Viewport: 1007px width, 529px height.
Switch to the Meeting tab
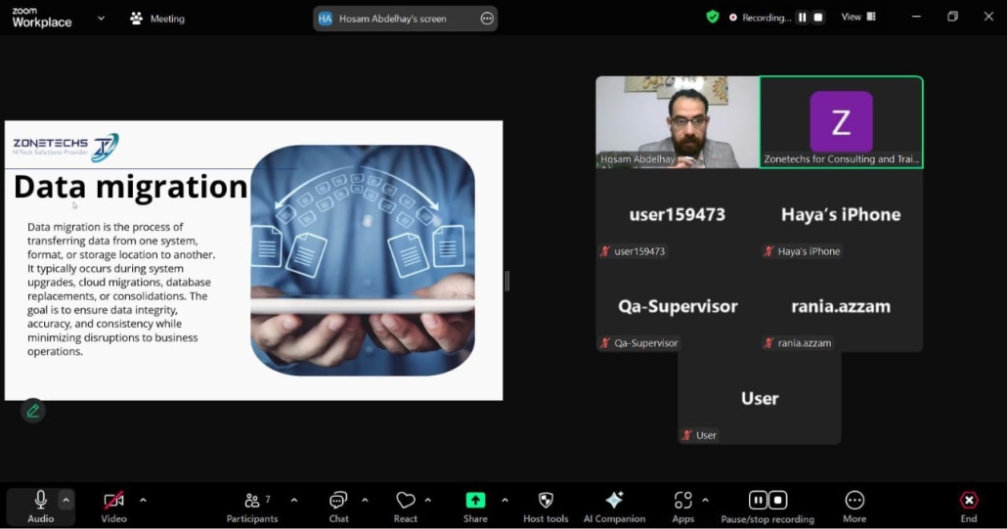click(x=157, y=19)
